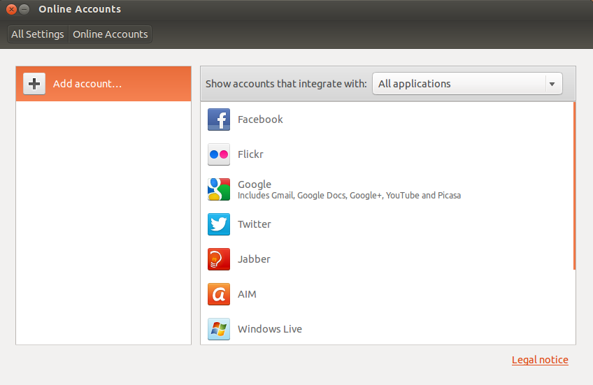The image size is (593, 385).
Task: Click the Google account icon
Action: (219, 189)
